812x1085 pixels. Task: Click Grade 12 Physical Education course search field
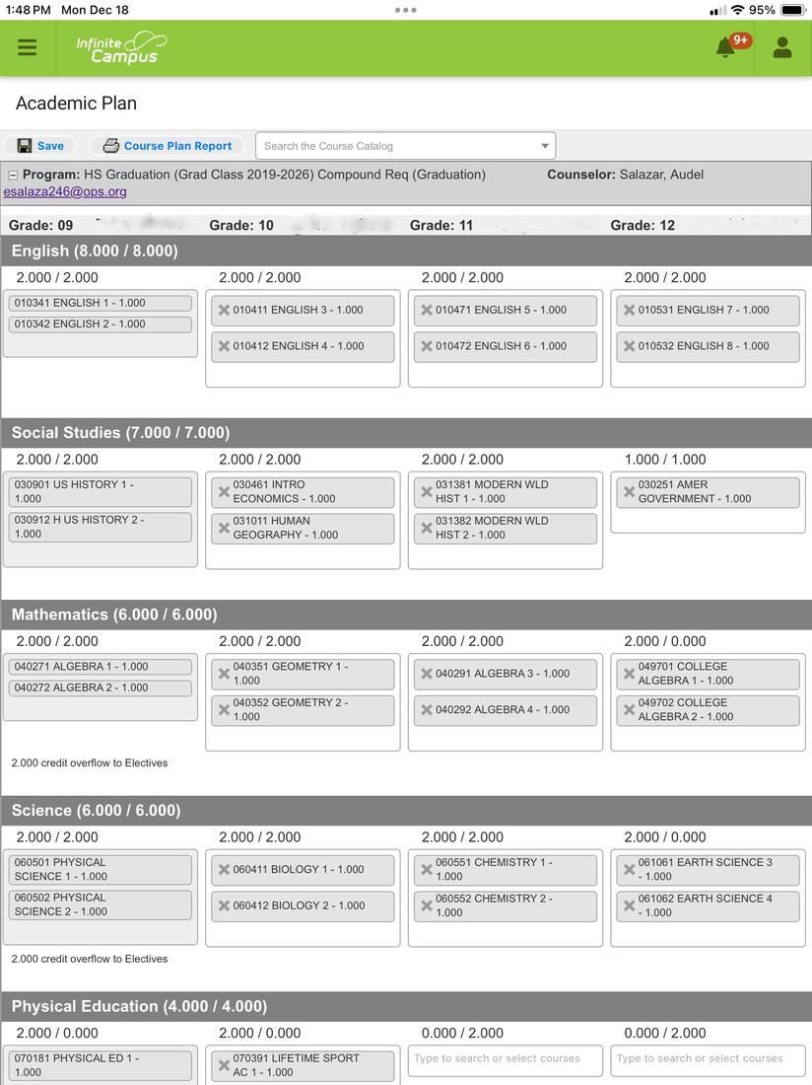tap(708, 1059)
